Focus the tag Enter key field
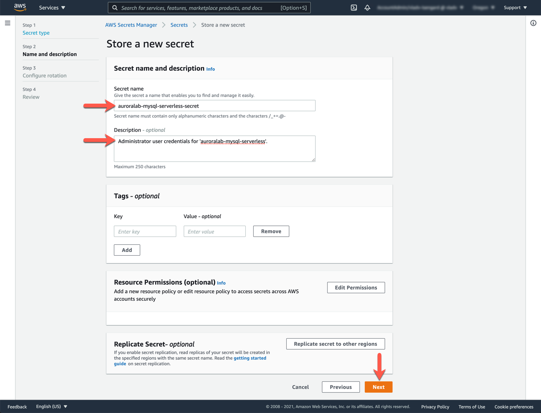541x413 pixels. click(145, 232)
